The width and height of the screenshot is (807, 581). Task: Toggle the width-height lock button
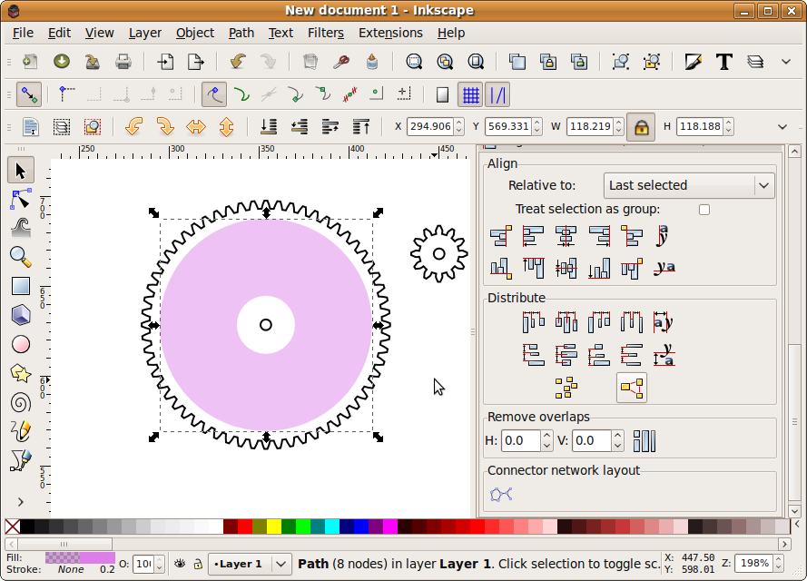641,126
